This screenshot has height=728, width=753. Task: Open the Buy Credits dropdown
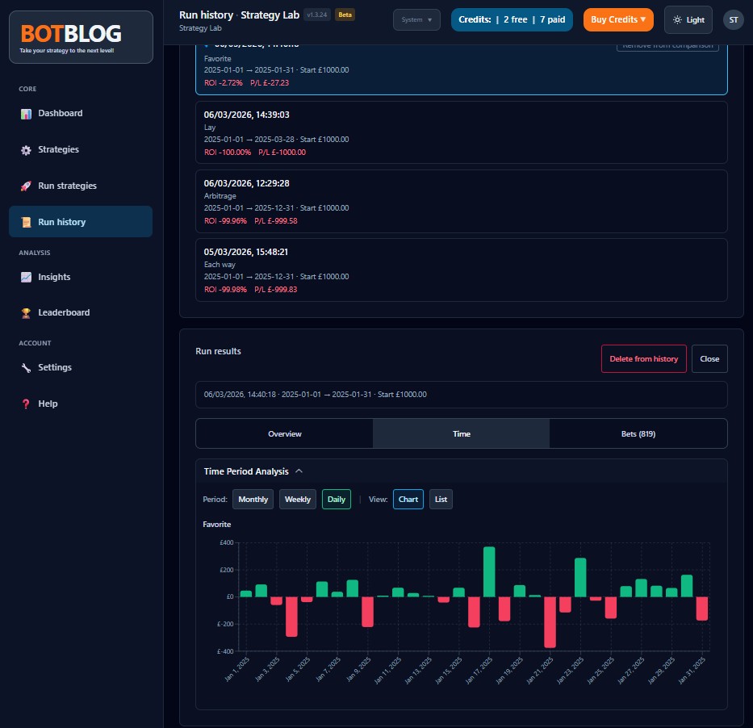coord(617,19)
